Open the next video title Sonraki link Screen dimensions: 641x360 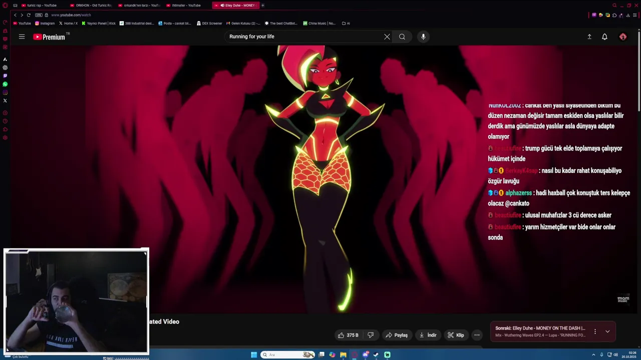click(x=540, y=328)
